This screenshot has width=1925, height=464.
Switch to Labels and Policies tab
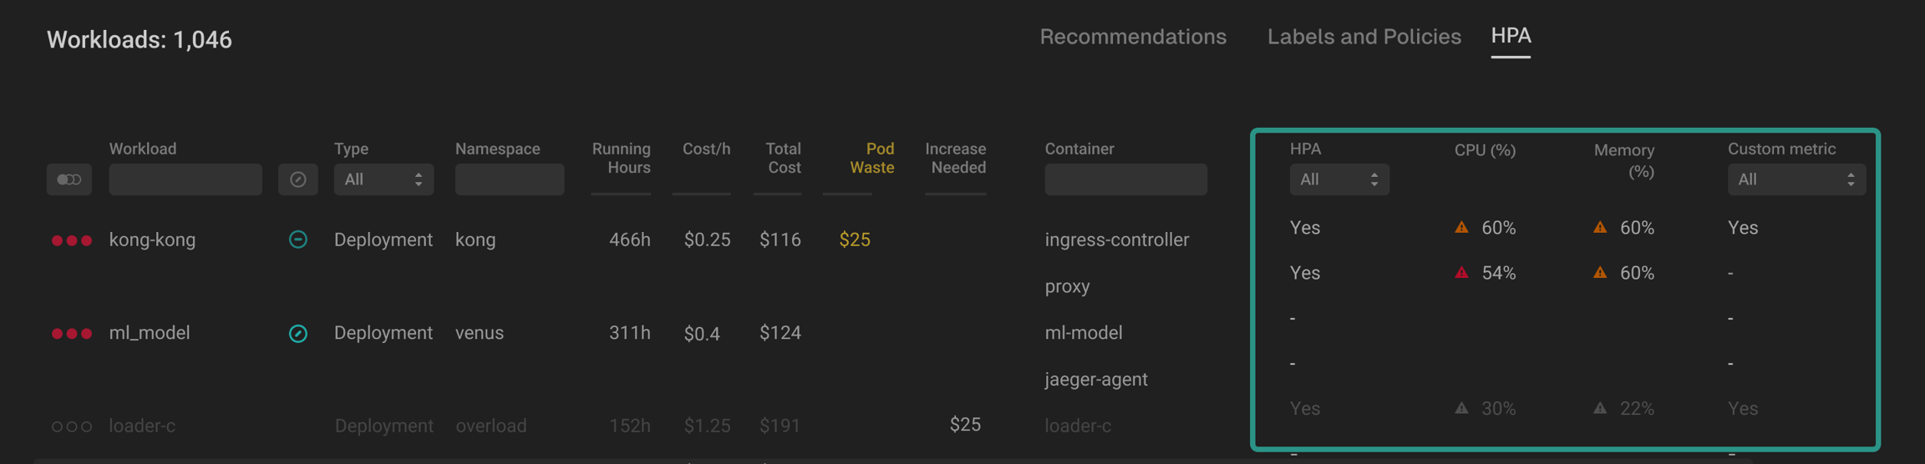pos(1364,37)
